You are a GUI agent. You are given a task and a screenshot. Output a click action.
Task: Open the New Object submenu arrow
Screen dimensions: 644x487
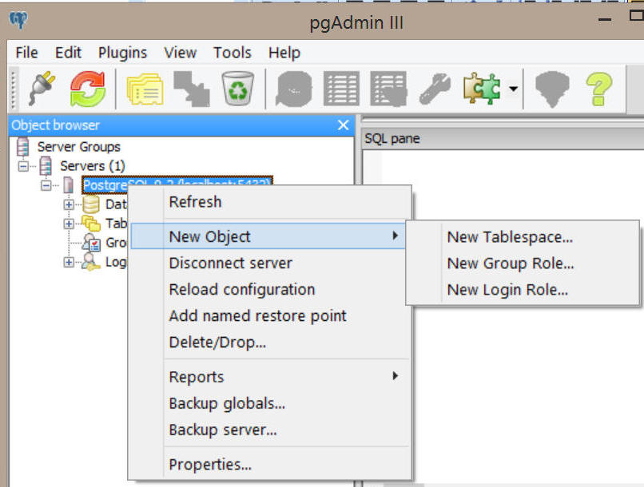point(395,236)
